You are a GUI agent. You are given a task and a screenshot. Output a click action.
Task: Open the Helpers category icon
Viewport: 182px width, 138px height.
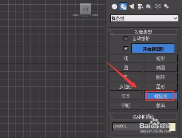149,7
